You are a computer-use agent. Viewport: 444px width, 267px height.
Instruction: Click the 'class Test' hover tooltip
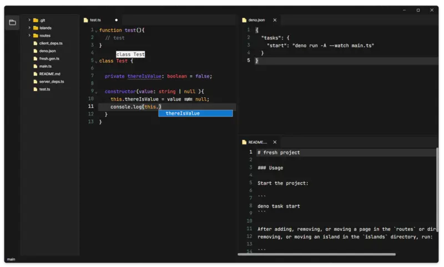click(x=130, y=54)
